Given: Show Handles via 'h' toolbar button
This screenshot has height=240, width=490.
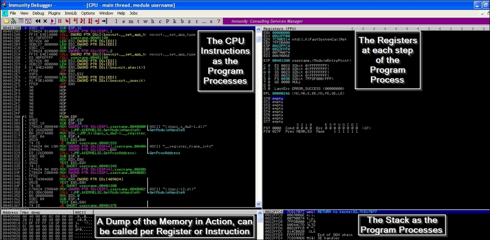Looking at the screenshot, I should pos(152,21).
